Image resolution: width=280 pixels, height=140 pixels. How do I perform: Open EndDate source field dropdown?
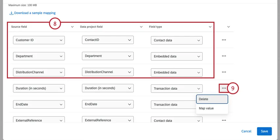[39, 105]
